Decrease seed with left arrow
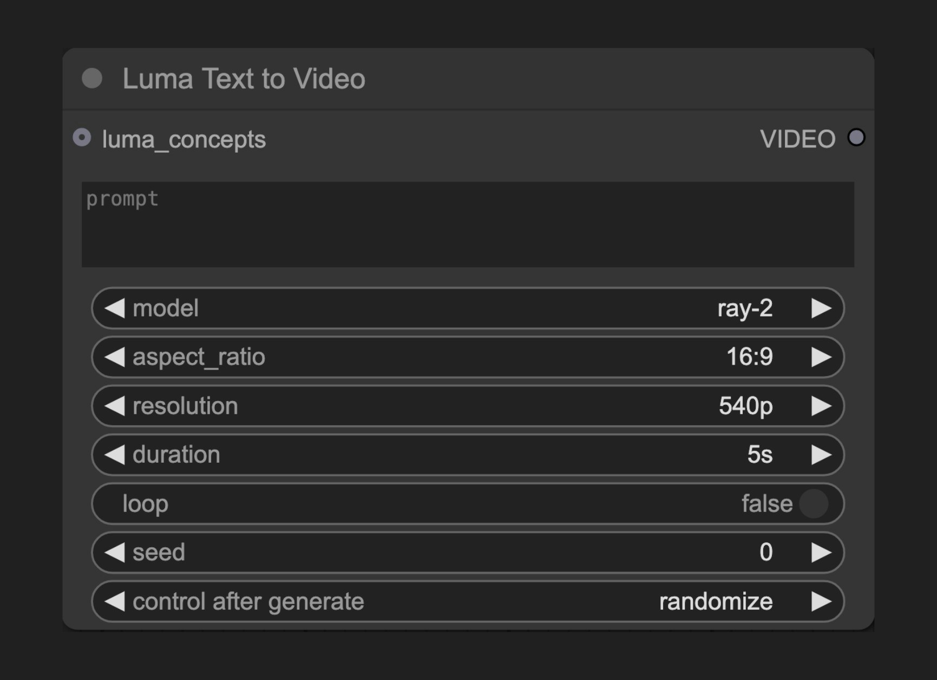 [114, 552]
